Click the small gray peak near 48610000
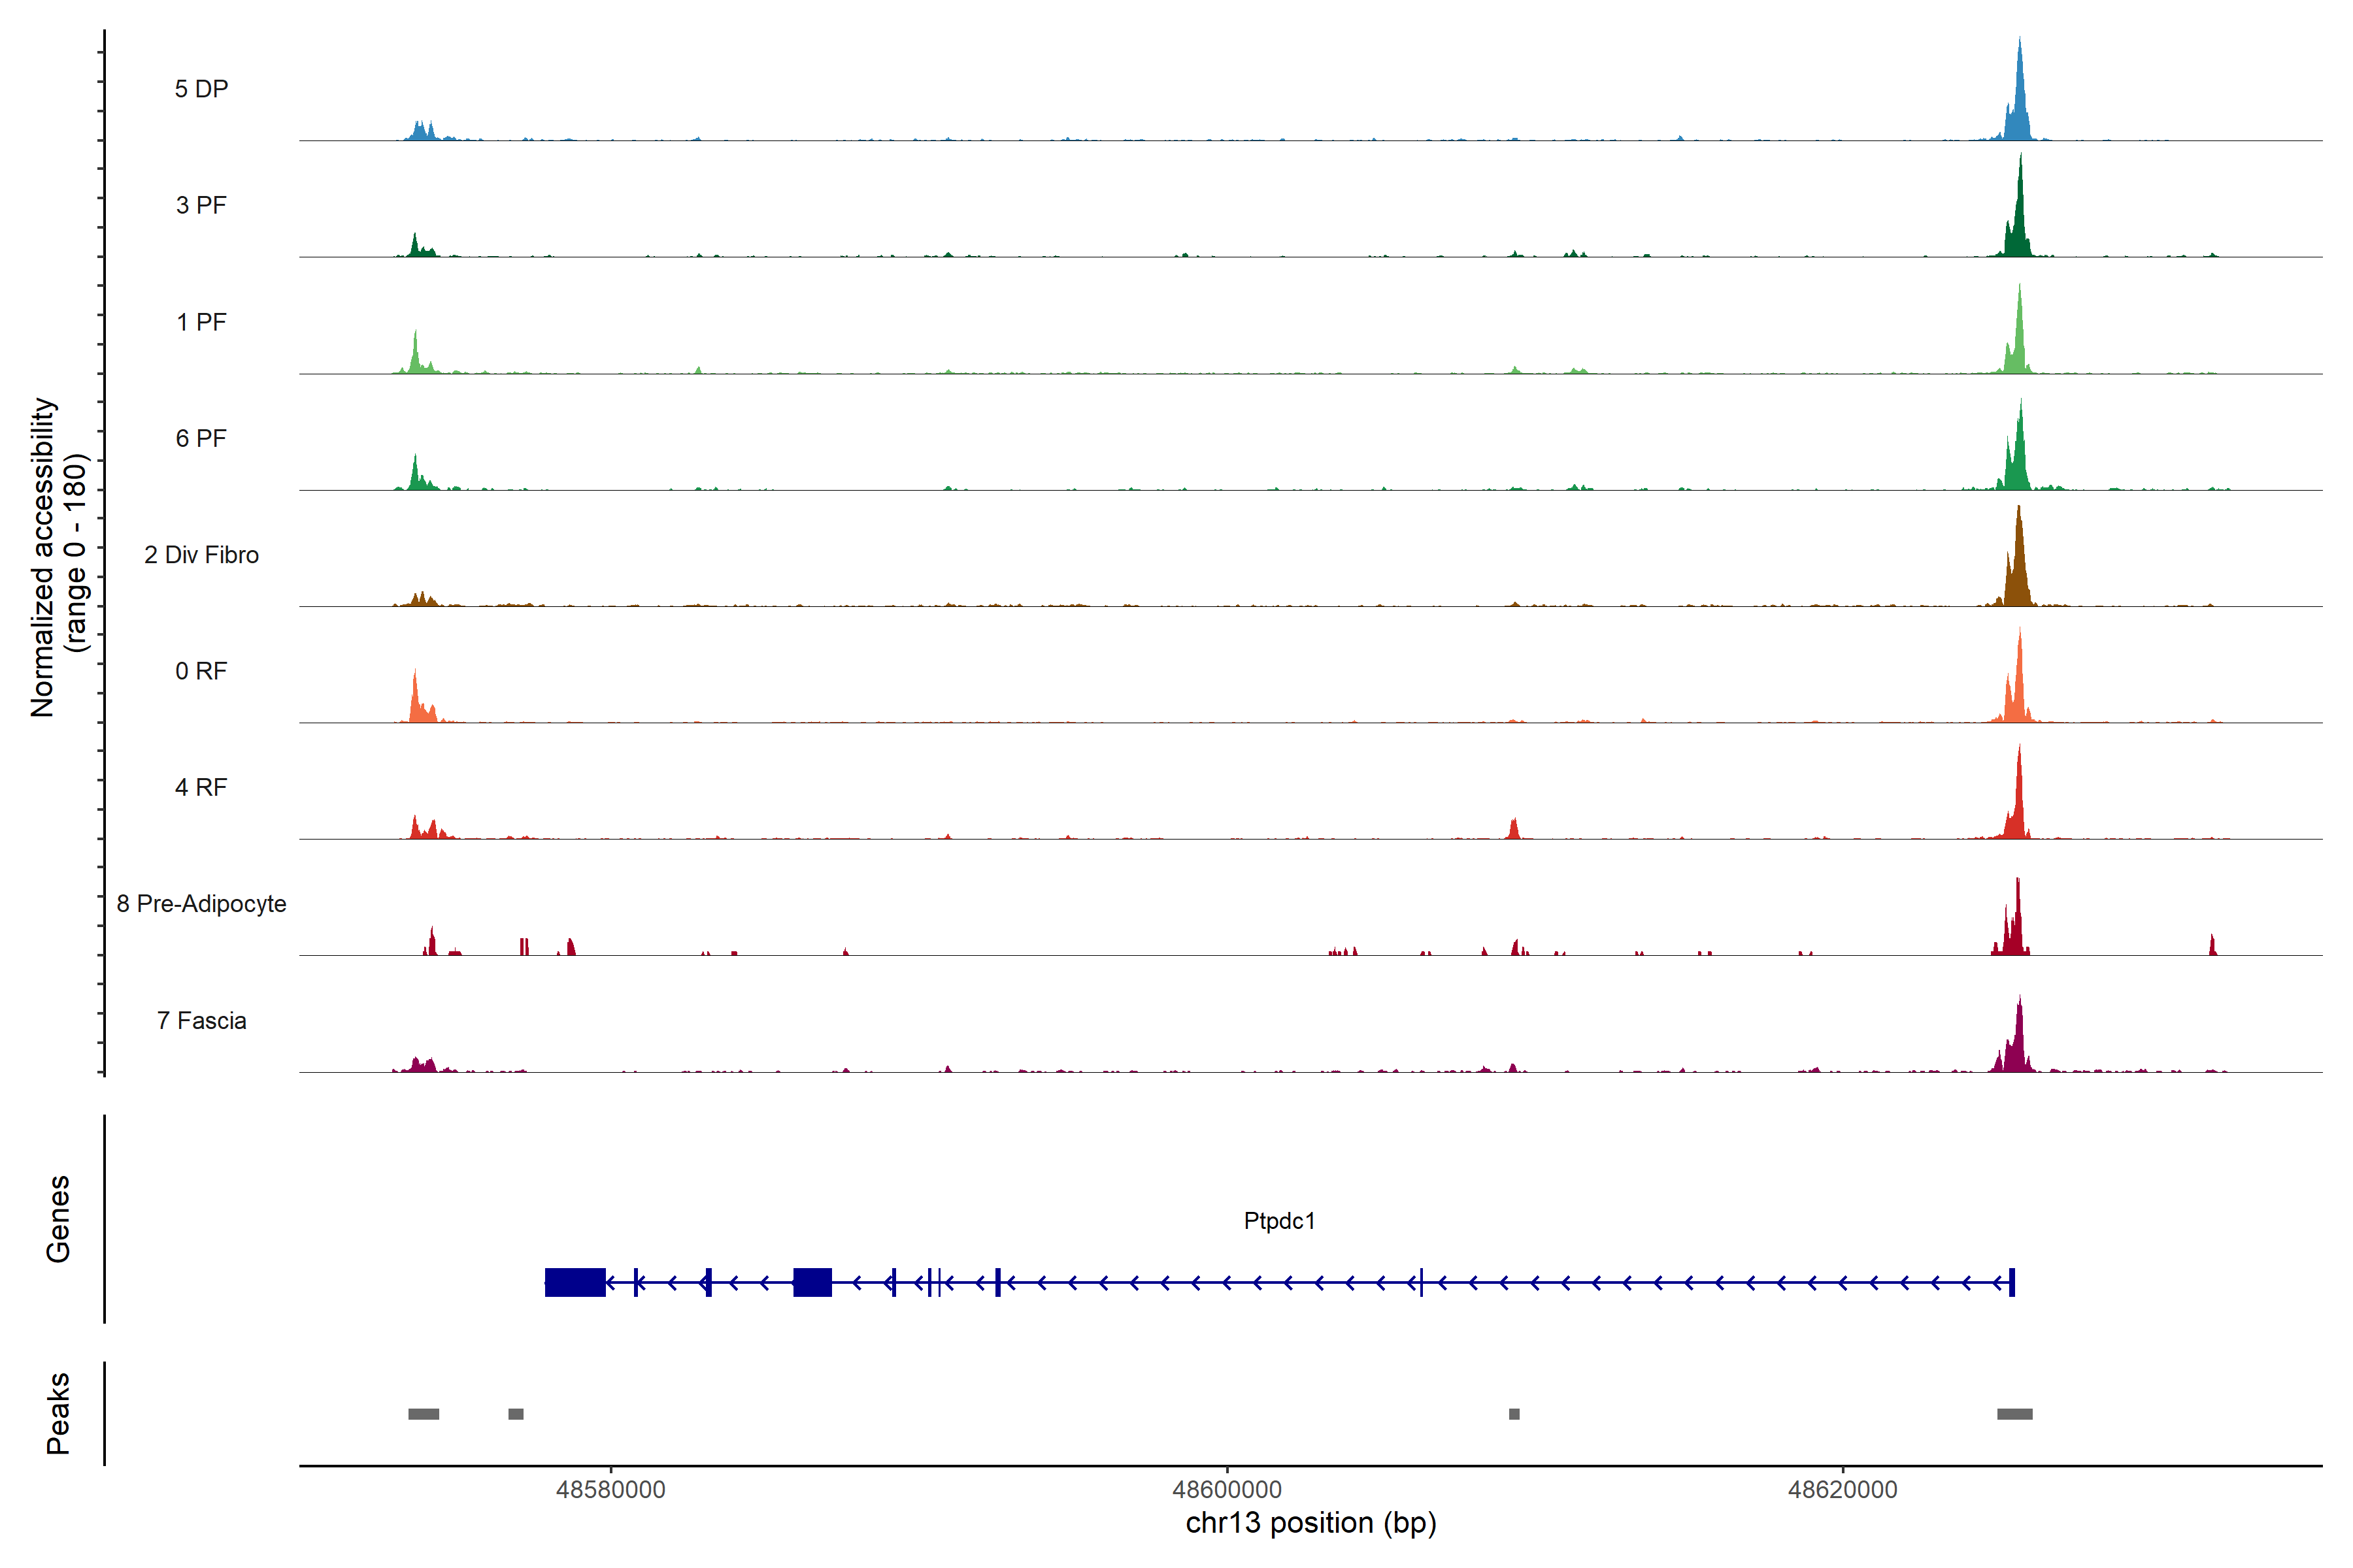Viewport: 2353px width, 1568px height. click(1514, 1414)
